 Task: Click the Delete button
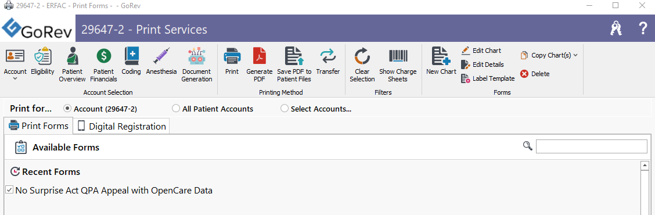pyautogui.click(x=535, y=74)
